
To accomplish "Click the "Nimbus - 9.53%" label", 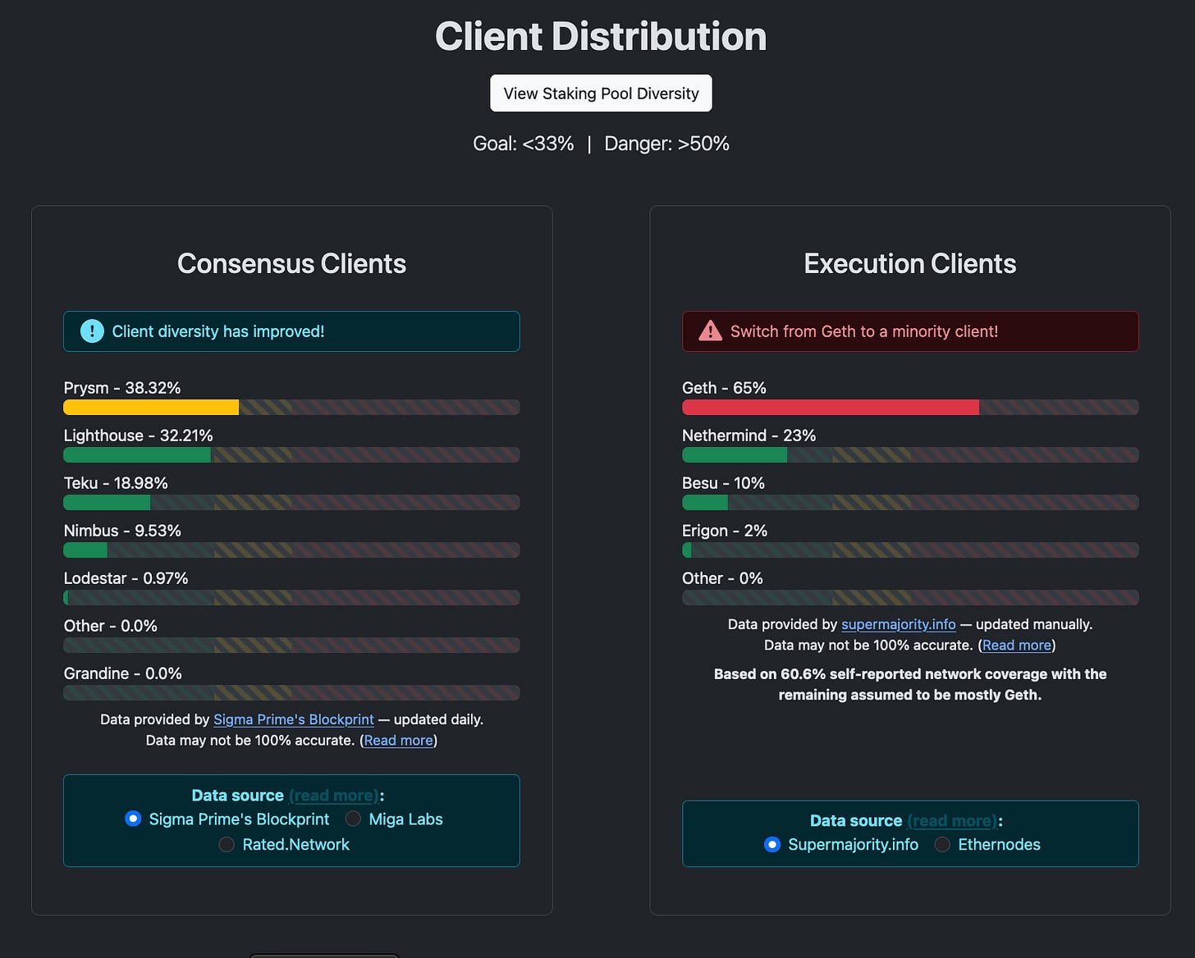I will [x=122, y=531].
